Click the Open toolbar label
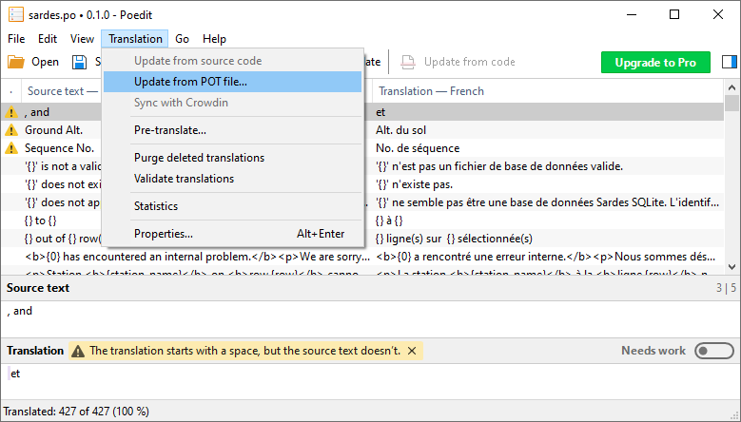 (x=45, y=62)
